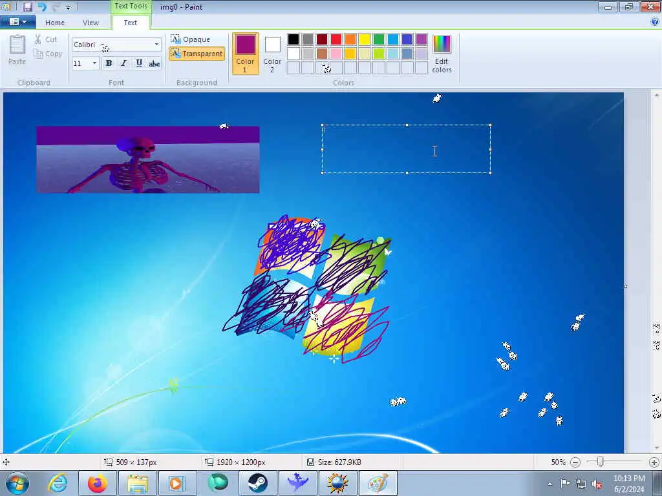
Task: Pick the pink (rose) color swatch
Action: pos(336,54)
